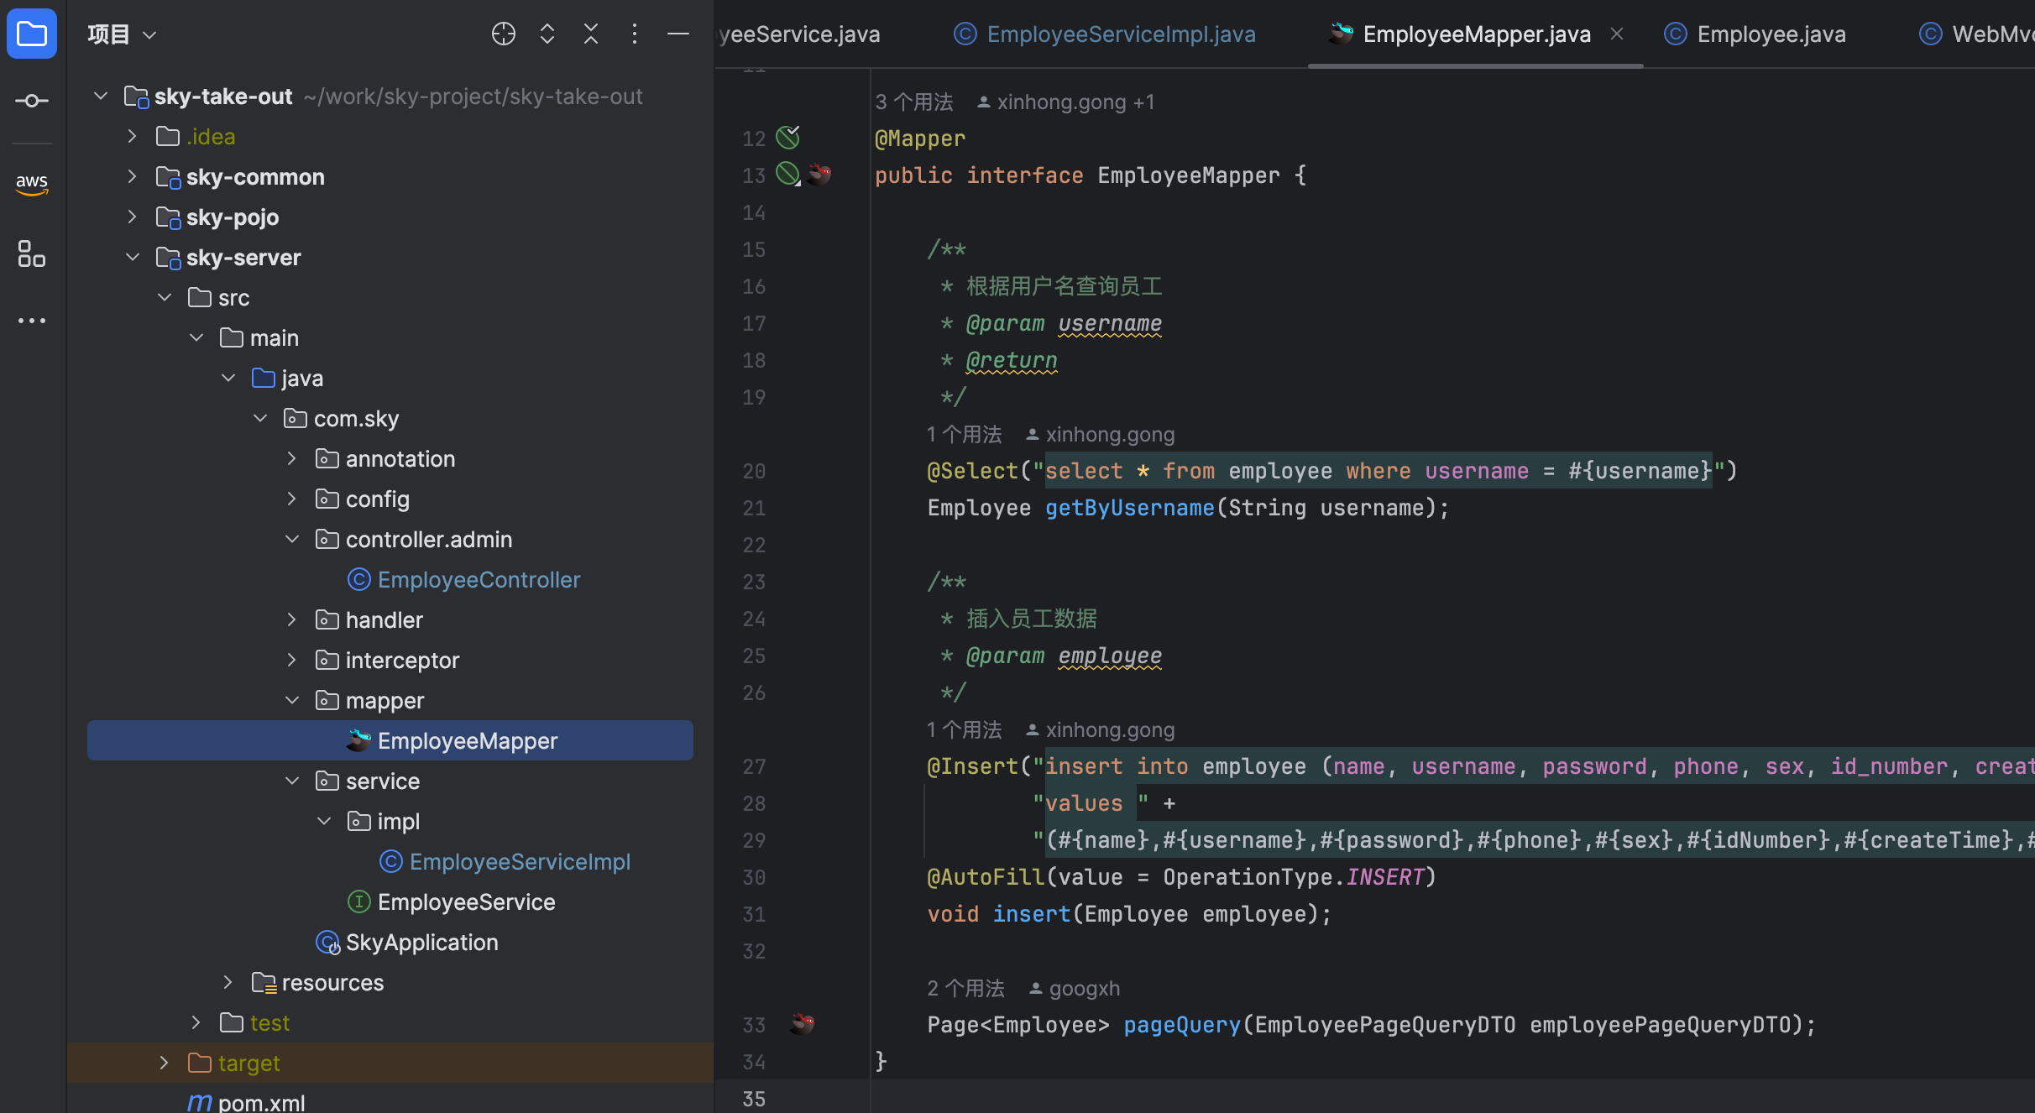This screenshot has width=2035, height=1113.
Task: Switch to the Employee.java tab
Action: (x=1755, y=34)
